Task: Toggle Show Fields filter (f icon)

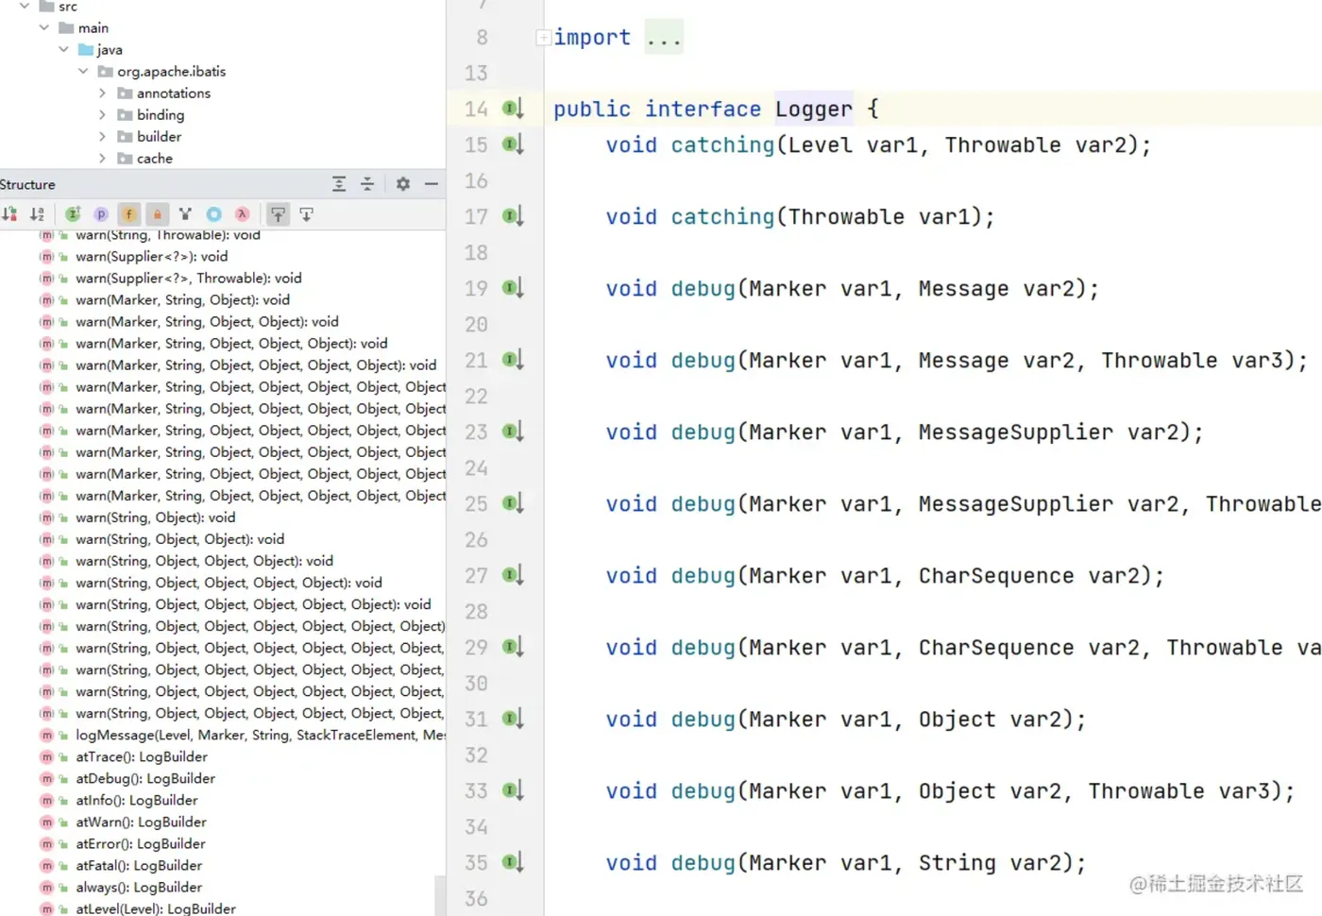Action: pyautogui.click(x=129, y=214)
